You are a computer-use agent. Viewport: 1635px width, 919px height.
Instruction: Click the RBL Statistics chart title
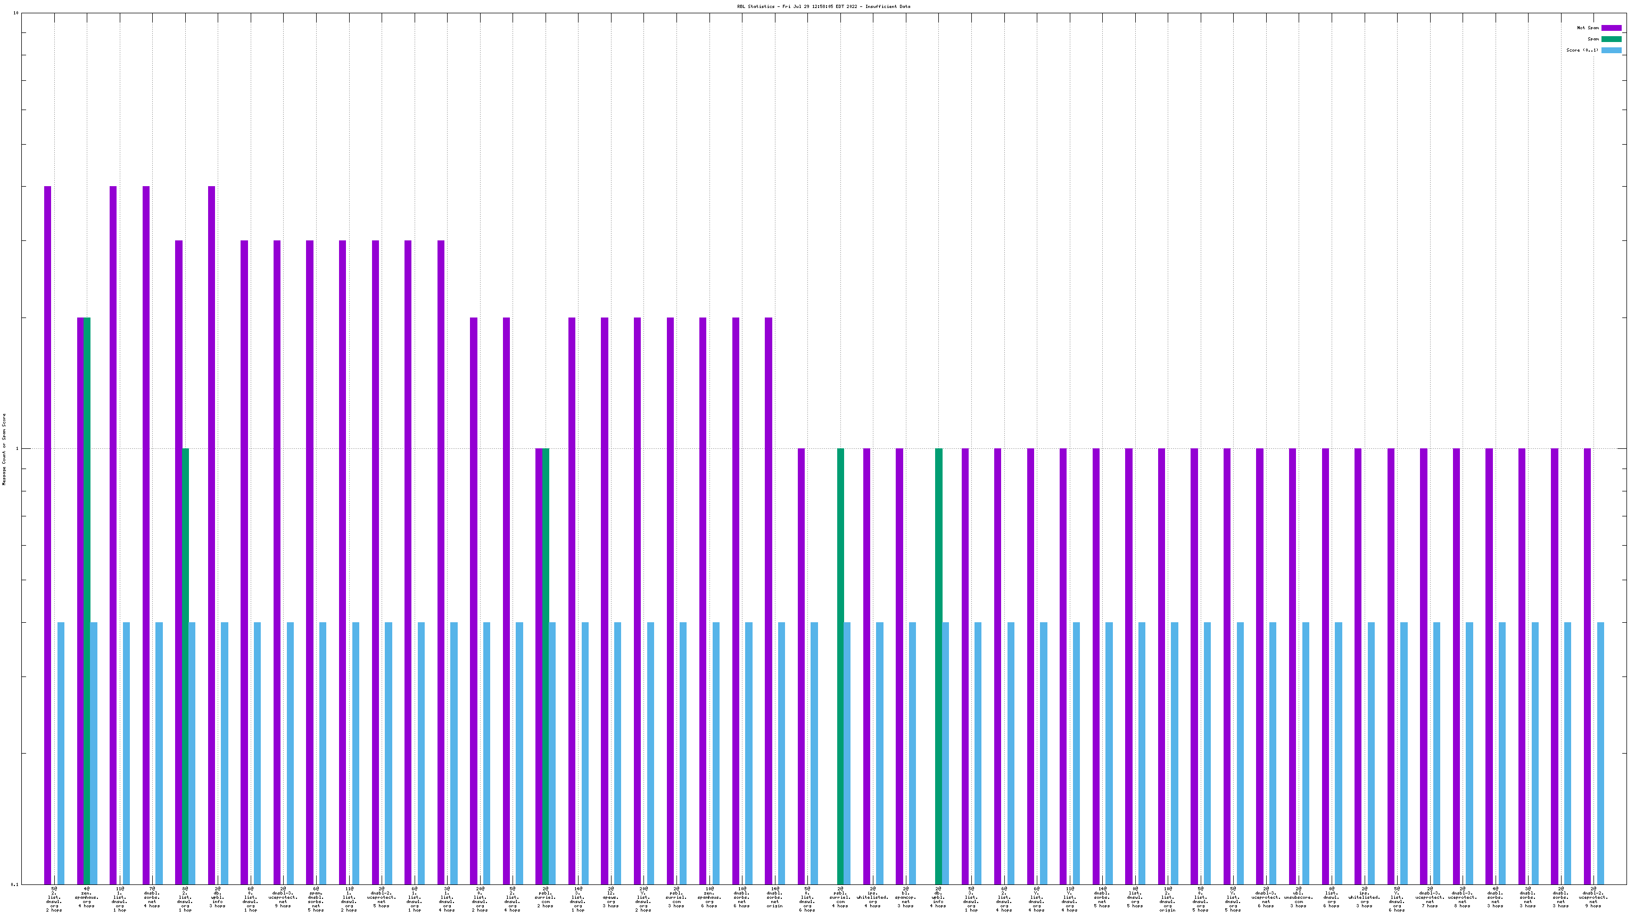point(823,6)
